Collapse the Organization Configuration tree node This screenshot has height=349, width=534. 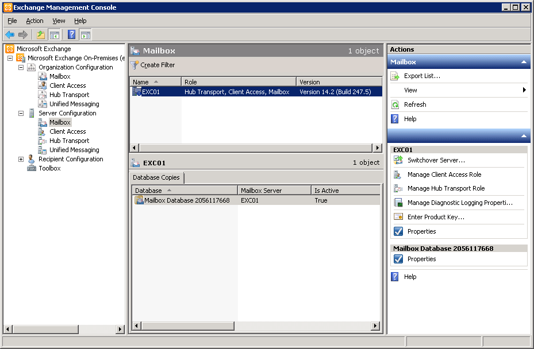[x=21, y=67]
